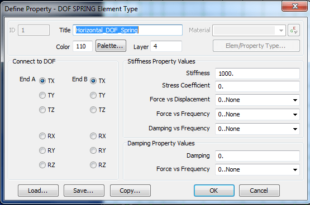Image resolution: width=310 pixels, height=205 pixels.
Task: Click the ID field showing 1
Action: coord(34,30)
